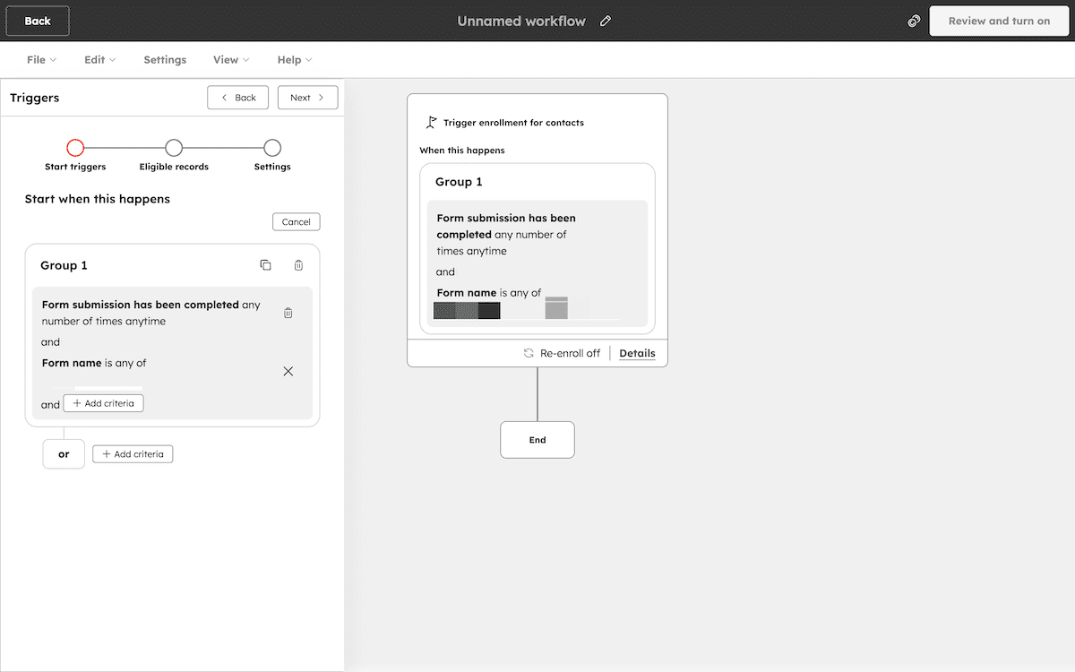Select the Eligible records step circle
This screenshot has height=672, width=1075.
click(x=173, y=148)
